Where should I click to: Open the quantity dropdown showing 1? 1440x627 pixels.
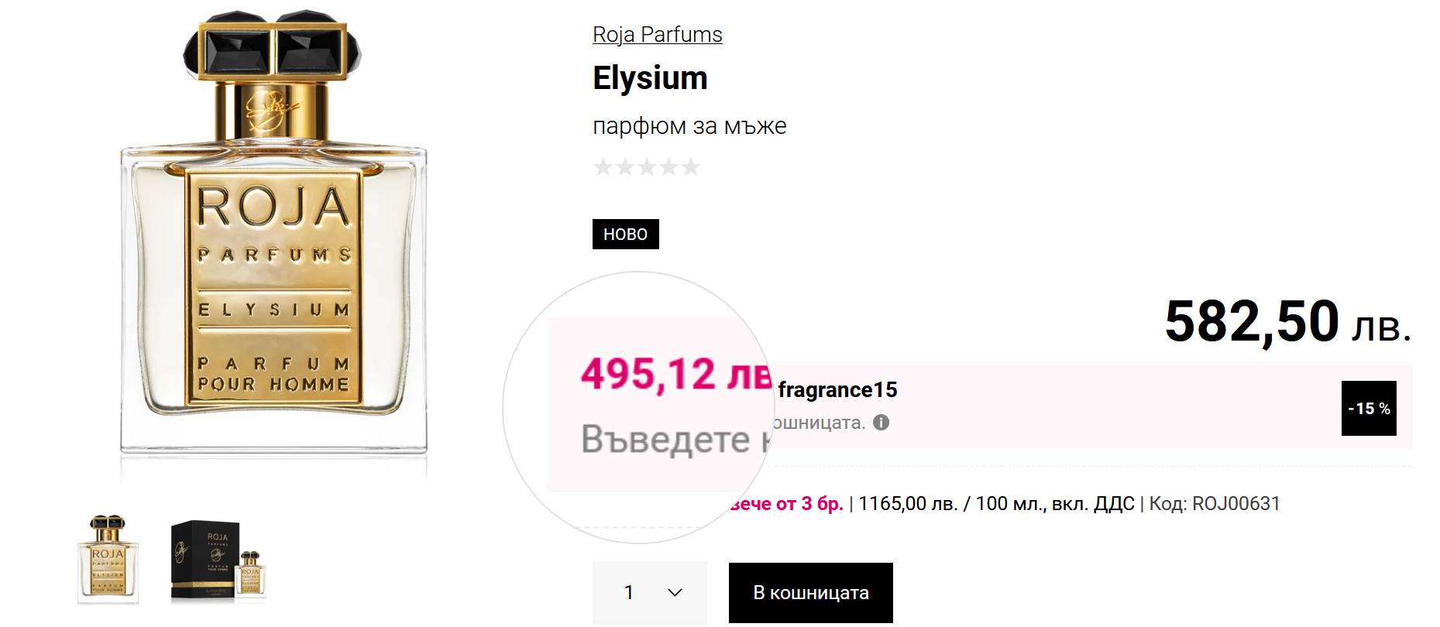tap(650, 593)
